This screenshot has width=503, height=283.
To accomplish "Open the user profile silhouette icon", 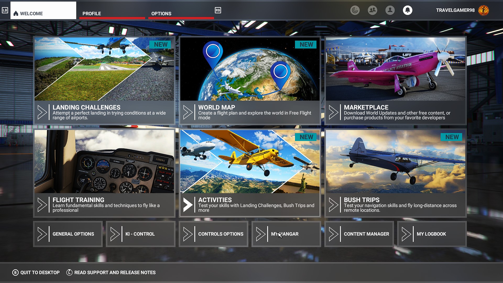I will [x=390, y=10].
